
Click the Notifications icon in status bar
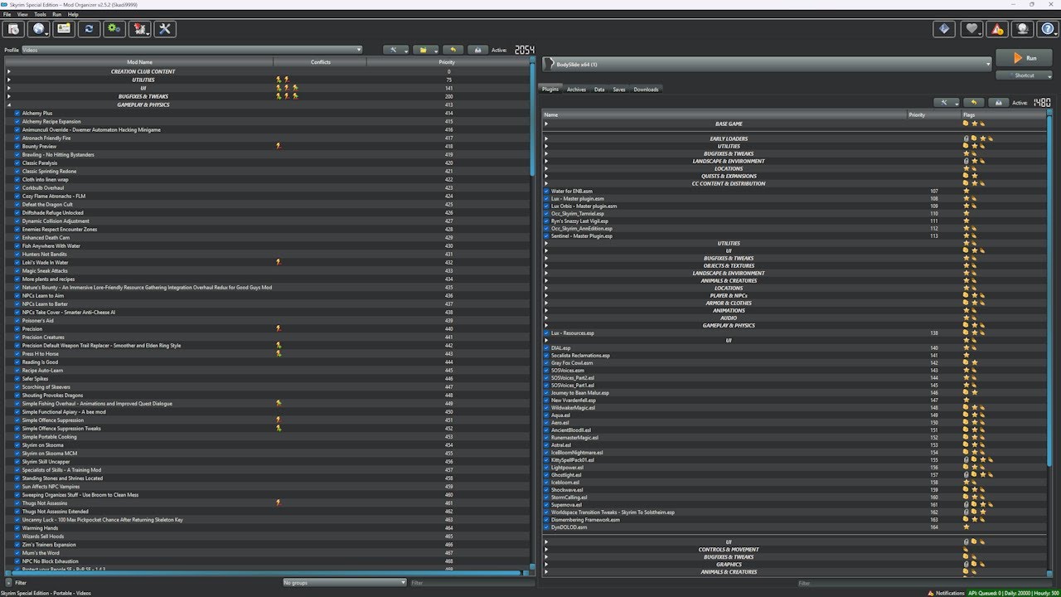(930, 593)
